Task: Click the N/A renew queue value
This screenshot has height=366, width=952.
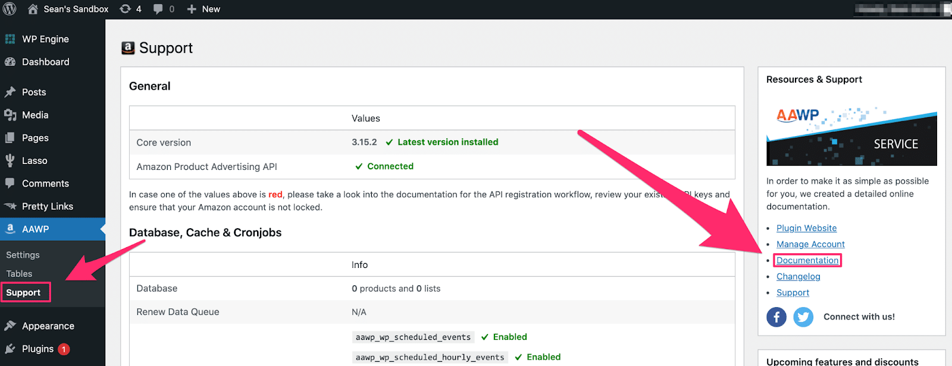Action: point(359,312)
